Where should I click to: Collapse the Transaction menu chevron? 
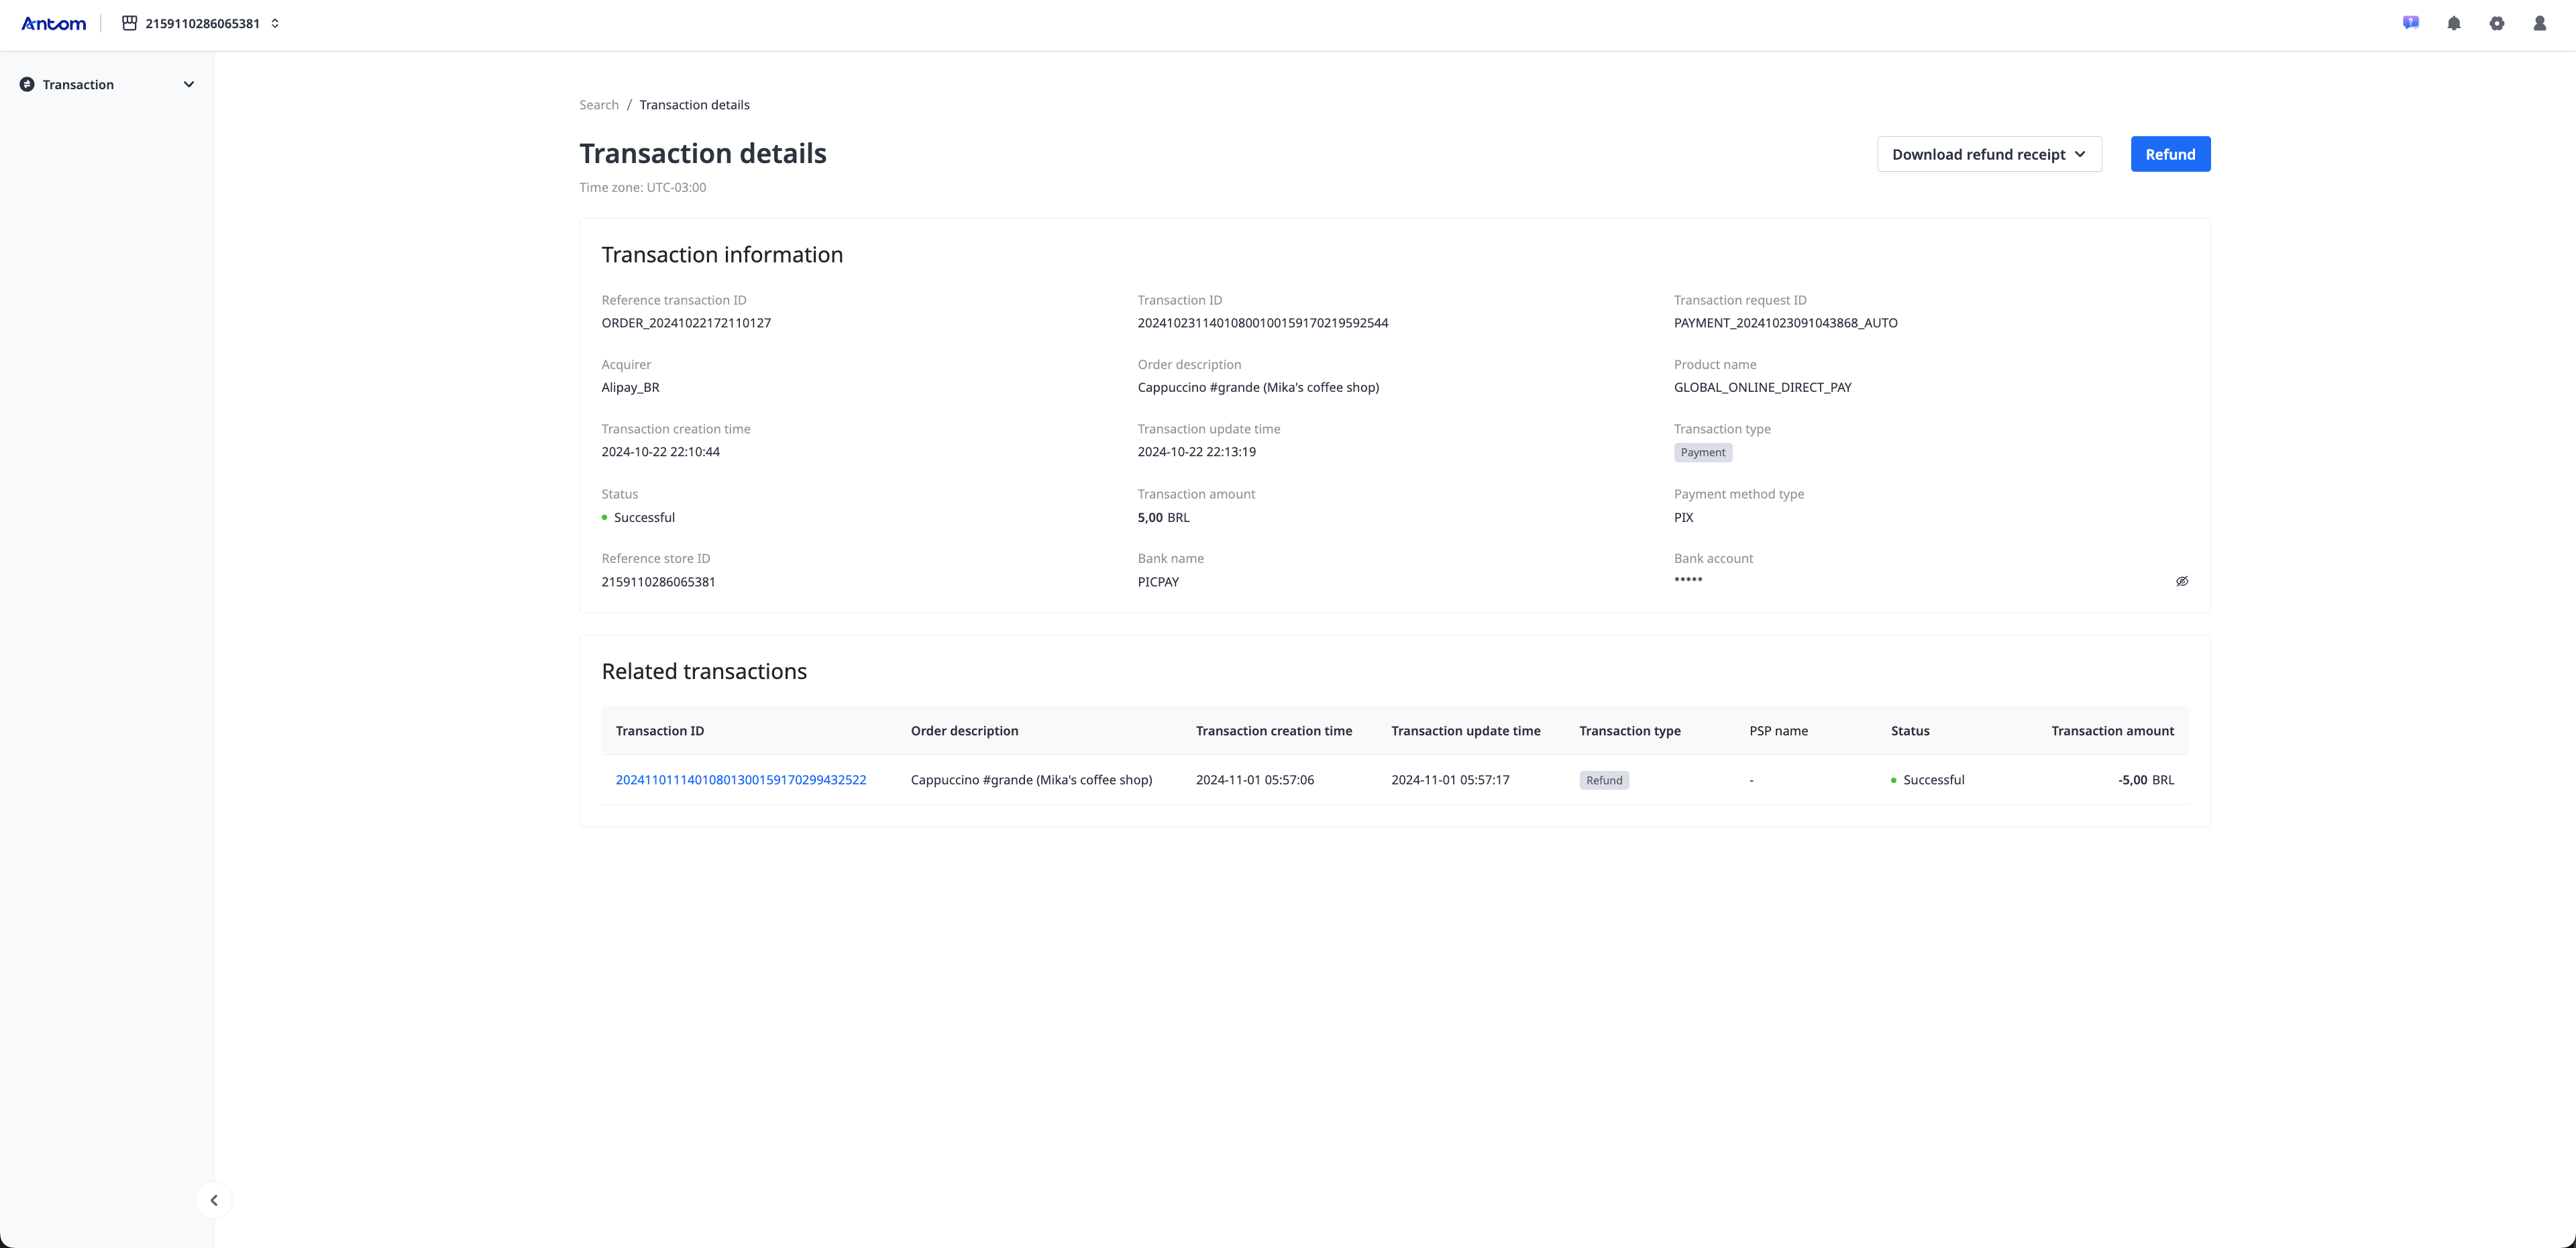pyautogui.click(x=189, y=84)
